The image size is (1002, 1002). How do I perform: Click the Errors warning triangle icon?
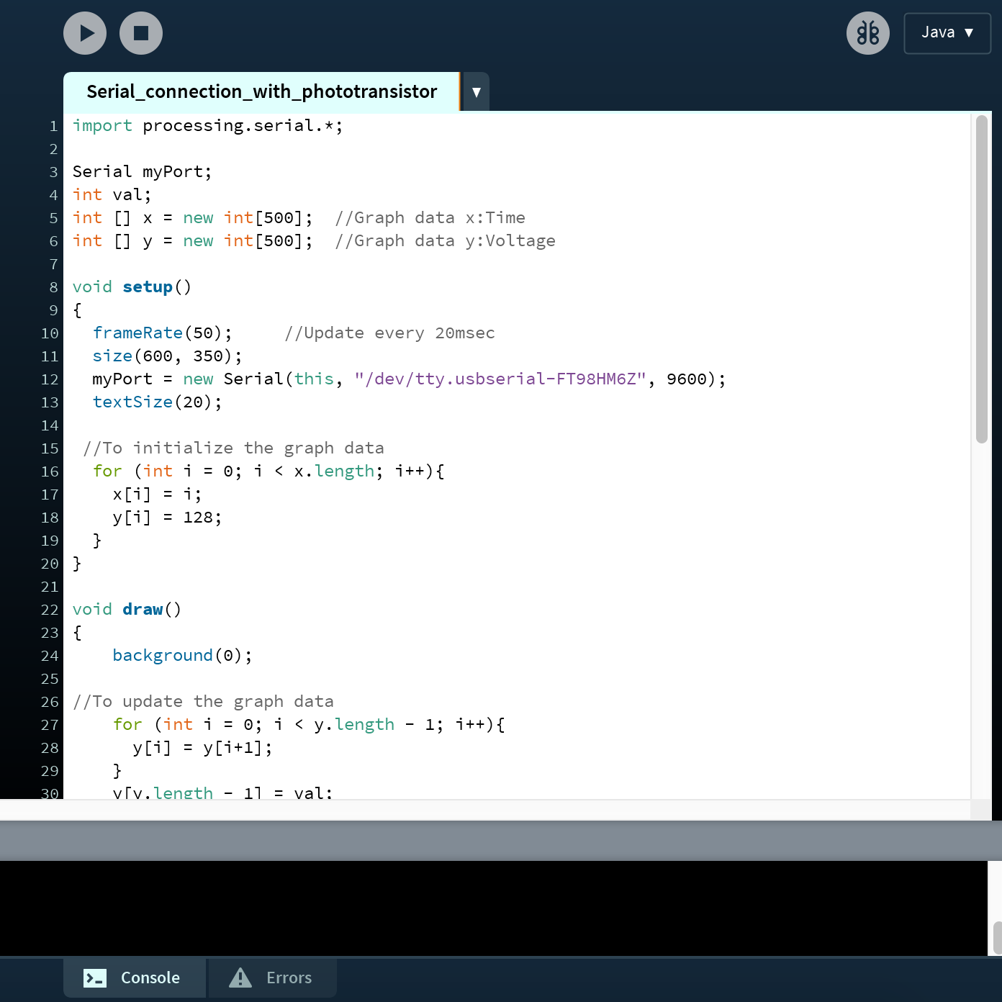[240, 978]
